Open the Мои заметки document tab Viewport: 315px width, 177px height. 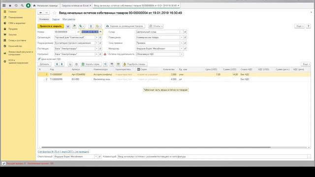[69, 19]
